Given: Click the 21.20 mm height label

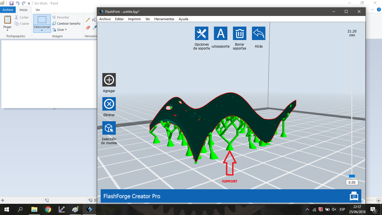Looking at the screenshot, I should click(x=352, y=33).
